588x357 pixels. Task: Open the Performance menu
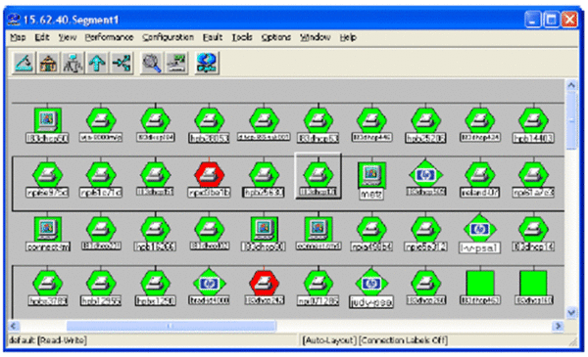(x=109, y=37)
